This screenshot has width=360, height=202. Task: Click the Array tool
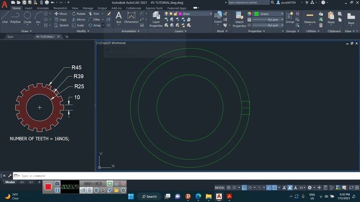coord(94,25)
